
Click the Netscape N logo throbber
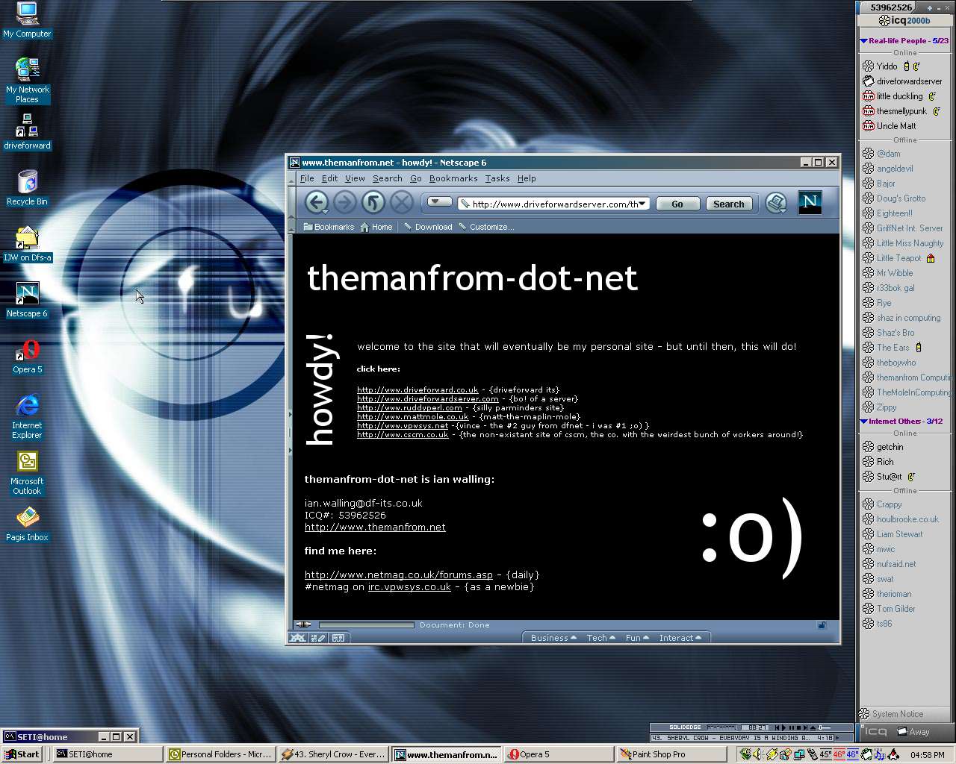pyautogui.click(x=810, y=202)
